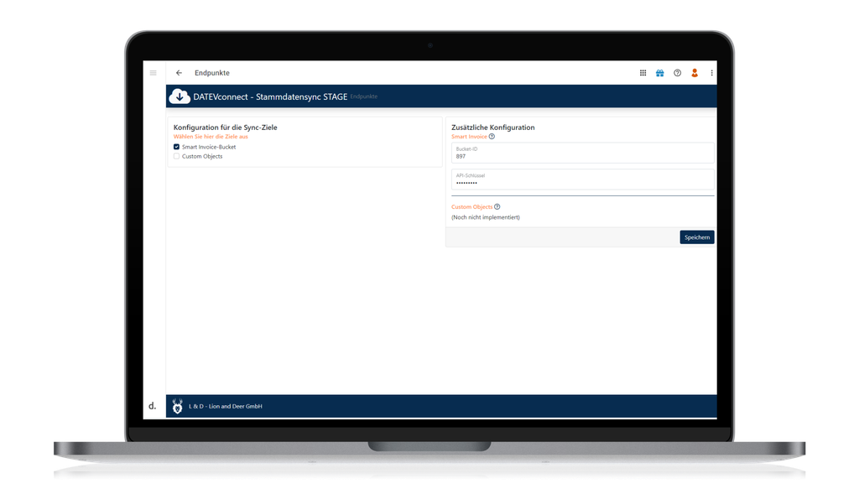This screenshot has width=859, height=494.
Task: Click the Endpunkte page title
Action: 212,73
